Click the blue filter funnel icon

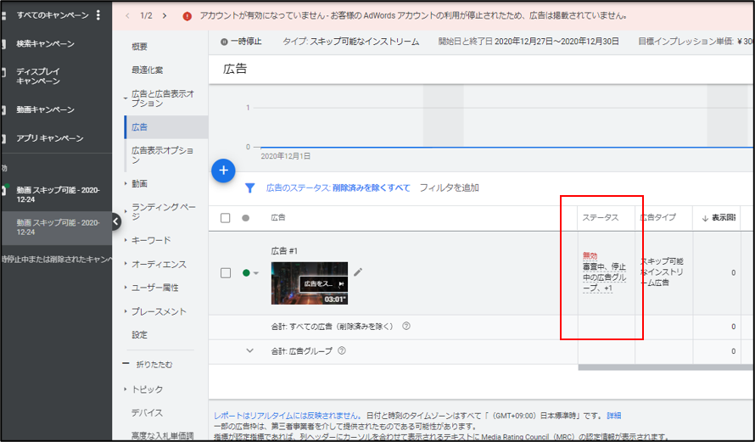(x=250, y=187)
